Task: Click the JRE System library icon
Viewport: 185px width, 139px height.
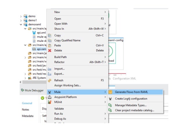Action: [30, 78]
